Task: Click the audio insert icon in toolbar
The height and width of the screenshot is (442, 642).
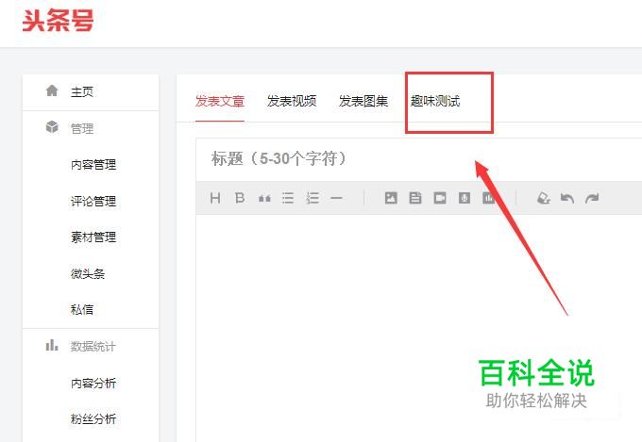Action: pos(465,198)
